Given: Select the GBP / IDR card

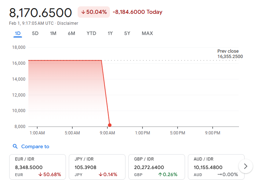Looking at the screenshot, I should coord(157,167).
